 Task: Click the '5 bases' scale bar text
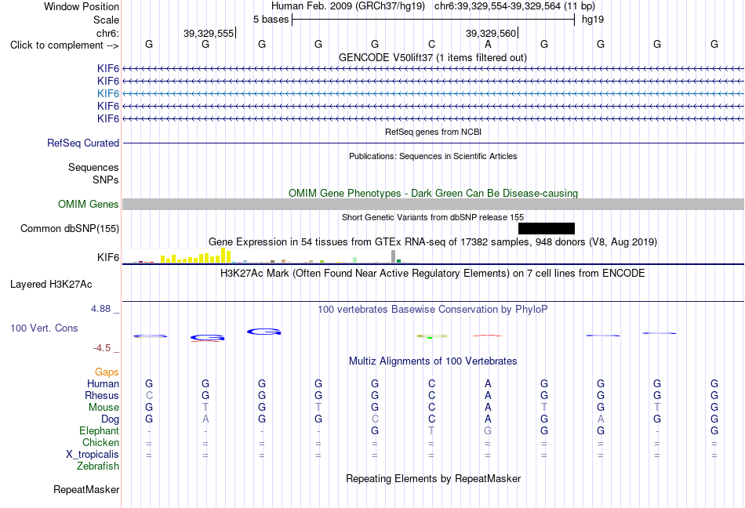point(271,20)
